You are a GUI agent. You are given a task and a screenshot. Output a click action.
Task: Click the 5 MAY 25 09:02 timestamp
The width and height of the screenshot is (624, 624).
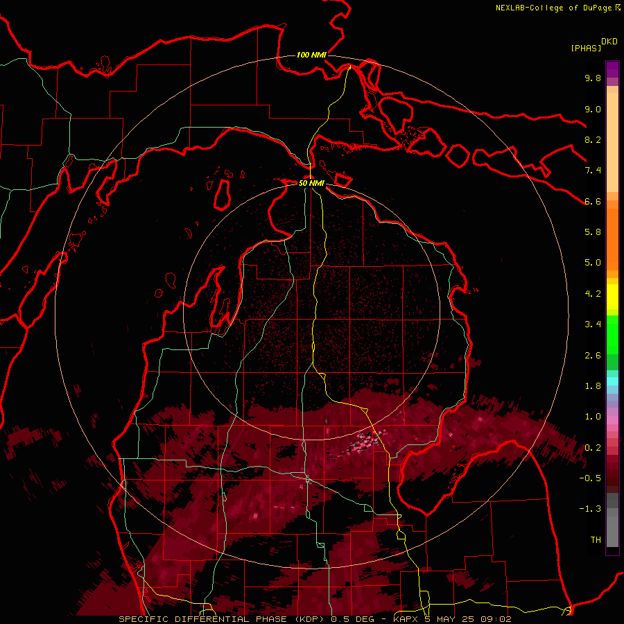tap(469, 619)
